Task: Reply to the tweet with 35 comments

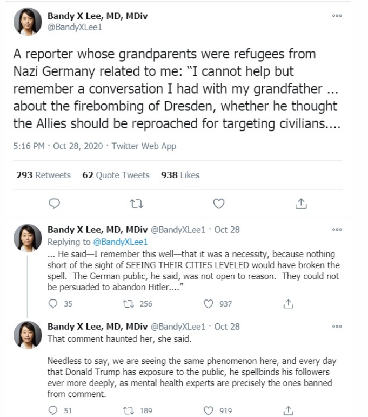Action: coord(53,304)
